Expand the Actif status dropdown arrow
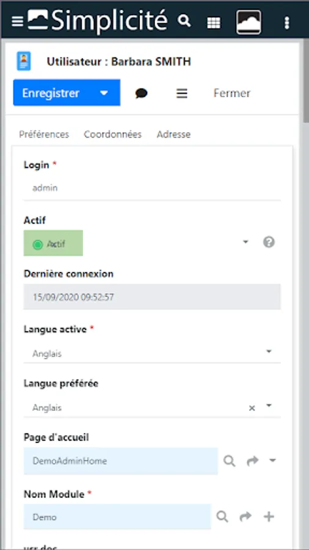 click(245, 242)
